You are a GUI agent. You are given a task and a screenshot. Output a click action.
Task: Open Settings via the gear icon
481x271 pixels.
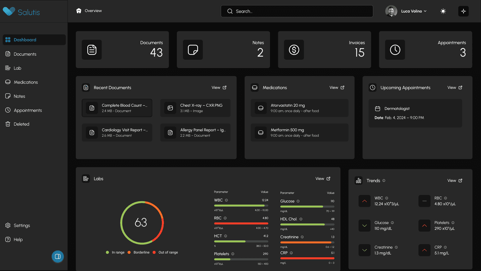[x=8, y=225]
